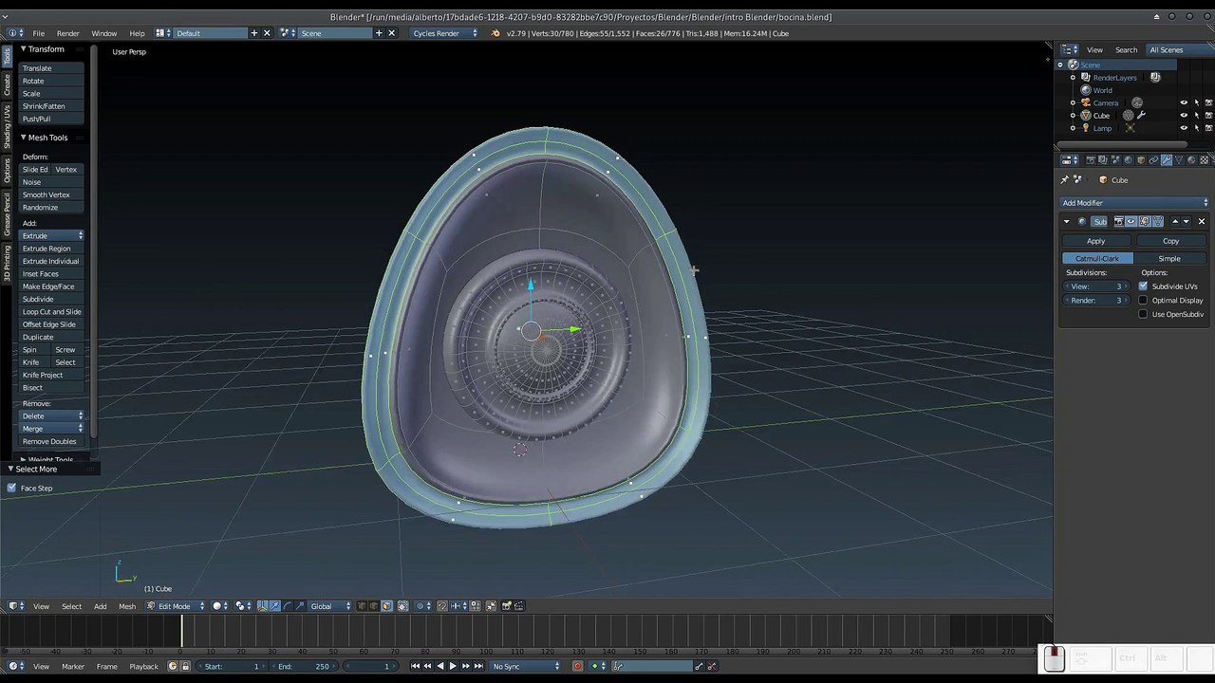Click the Loop Cut and Slide tool

pos(52,311)
